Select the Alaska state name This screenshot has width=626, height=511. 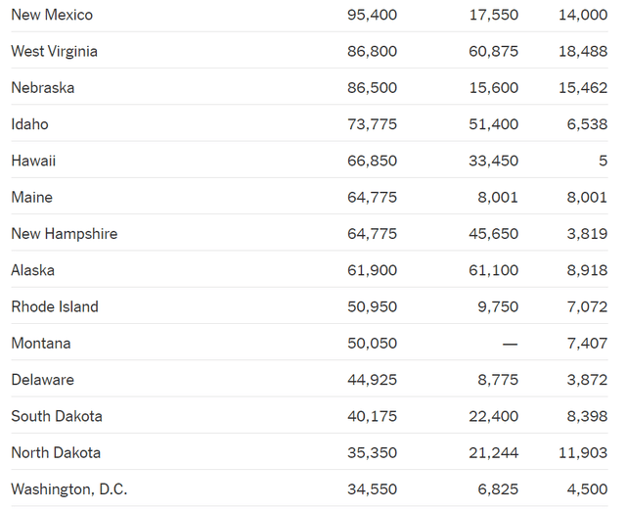pyautogui.click(x=32, y=270)
